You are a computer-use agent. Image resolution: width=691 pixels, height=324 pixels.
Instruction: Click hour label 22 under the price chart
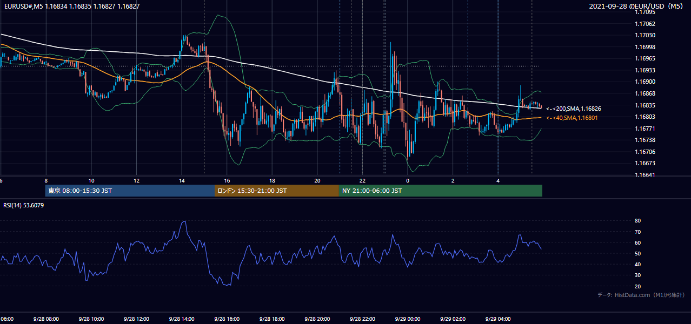pos(362,180)
